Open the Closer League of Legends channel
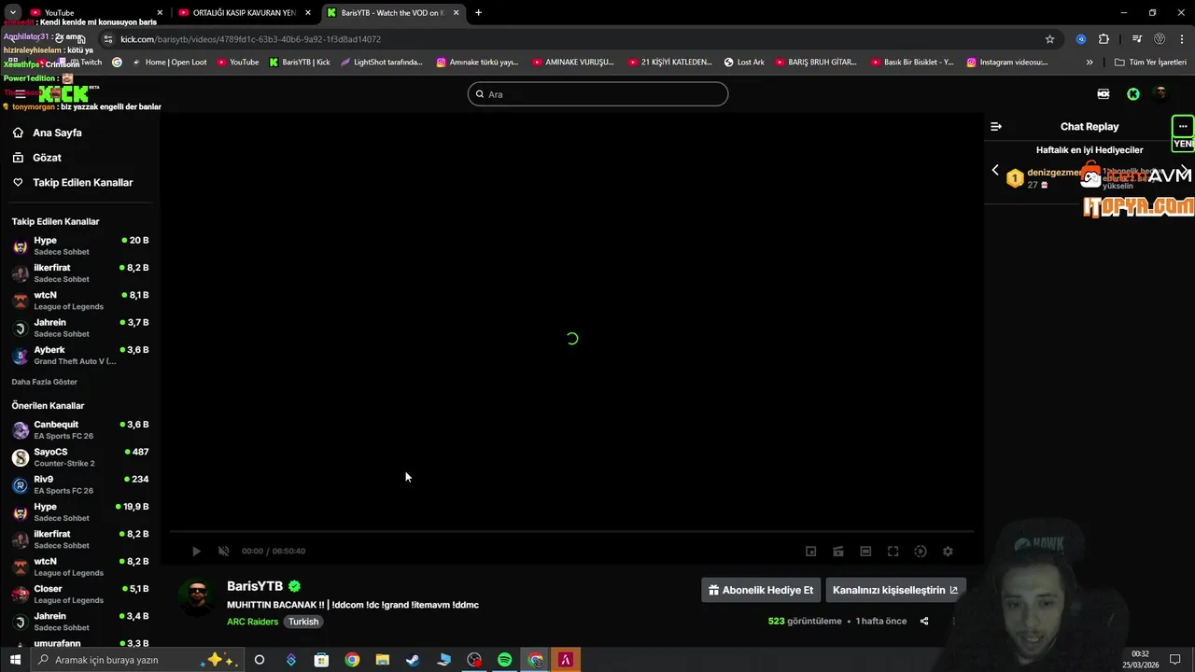 pyautogui.click(x=79, y=594)
